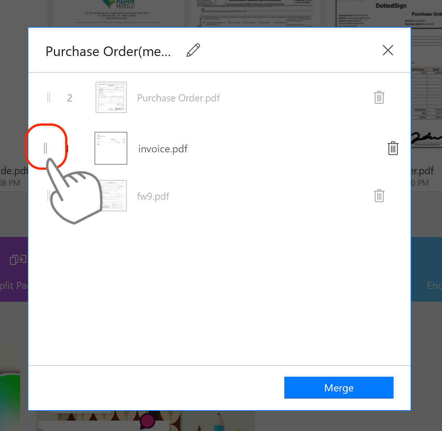Click drag handle of Purchase Order.pdf row
Viewport: 442px width, 431px height.
pyautogui.click(x=49, y=98)
